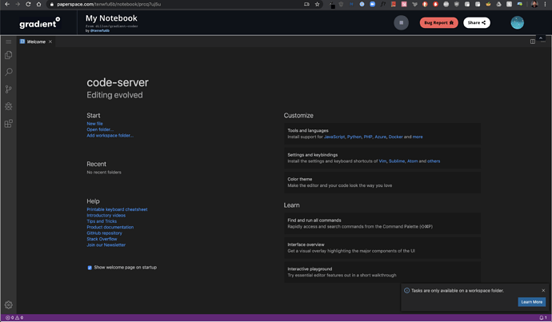Toggle Show welcome page on startup
The height and width of the screenshot is (322, 552).
tap(90, 268)
